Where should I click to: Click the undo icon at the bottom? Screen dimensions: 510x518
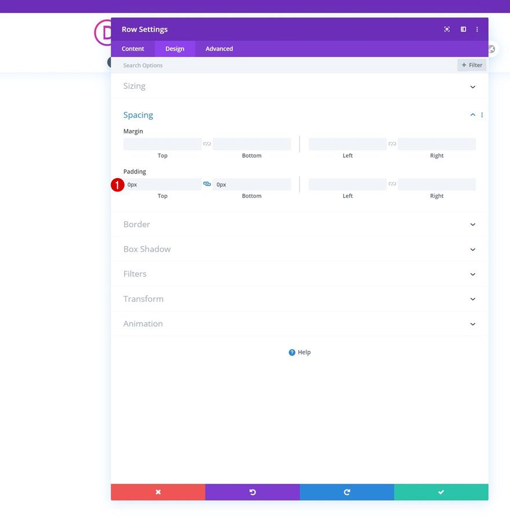pos(252,492)
